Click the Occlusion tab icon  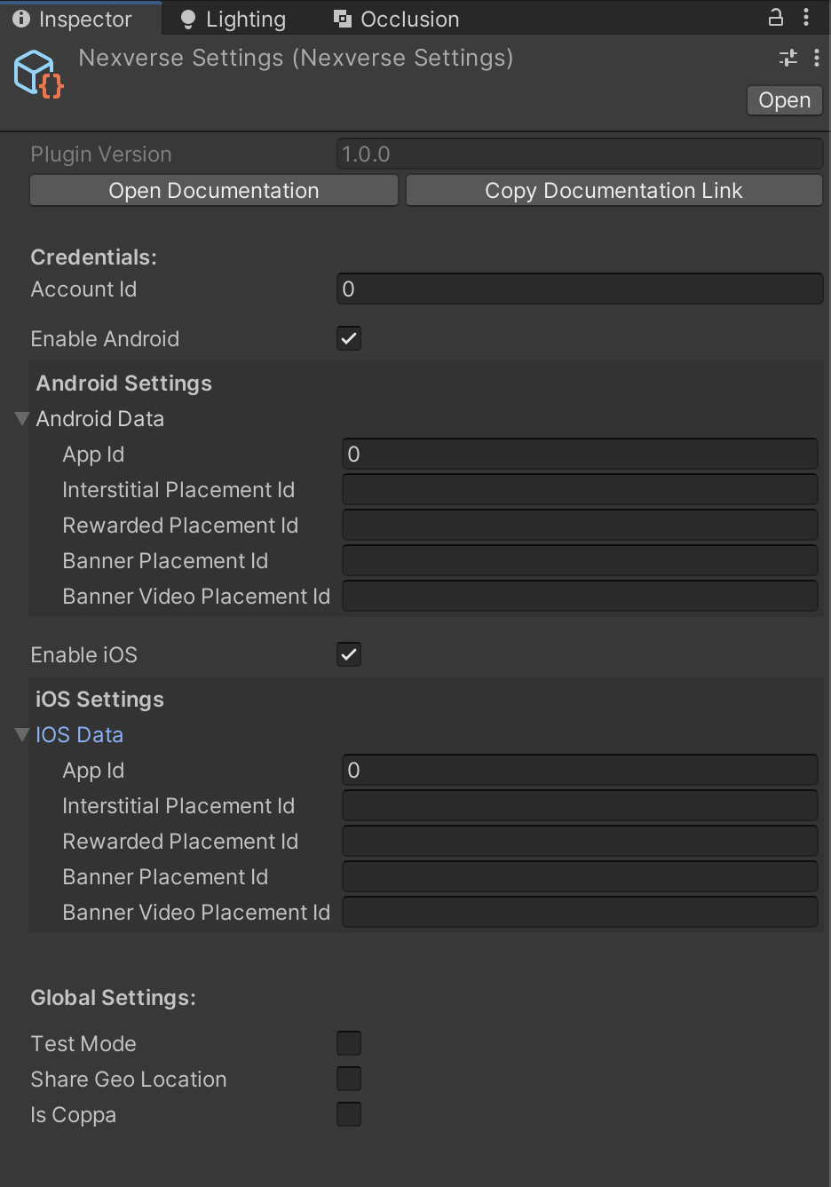pyautogui.click(x=342, y=18)
